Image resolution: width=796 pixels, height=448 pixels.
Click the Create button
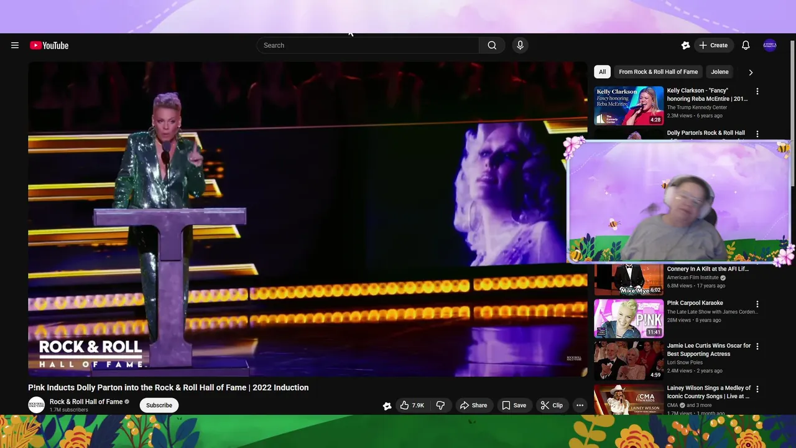713,45
